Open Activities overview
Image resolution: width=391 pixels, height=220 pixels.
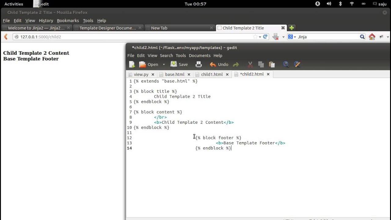(x=14, y=4)
